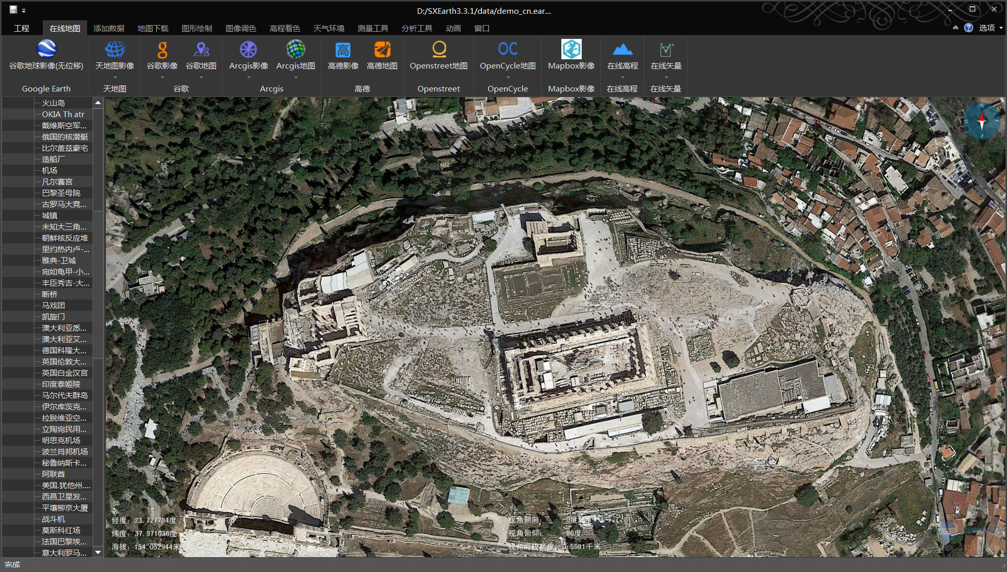Open Google Earth imagery (no offset) icon

pyautogui.click(x=46, y=50)
